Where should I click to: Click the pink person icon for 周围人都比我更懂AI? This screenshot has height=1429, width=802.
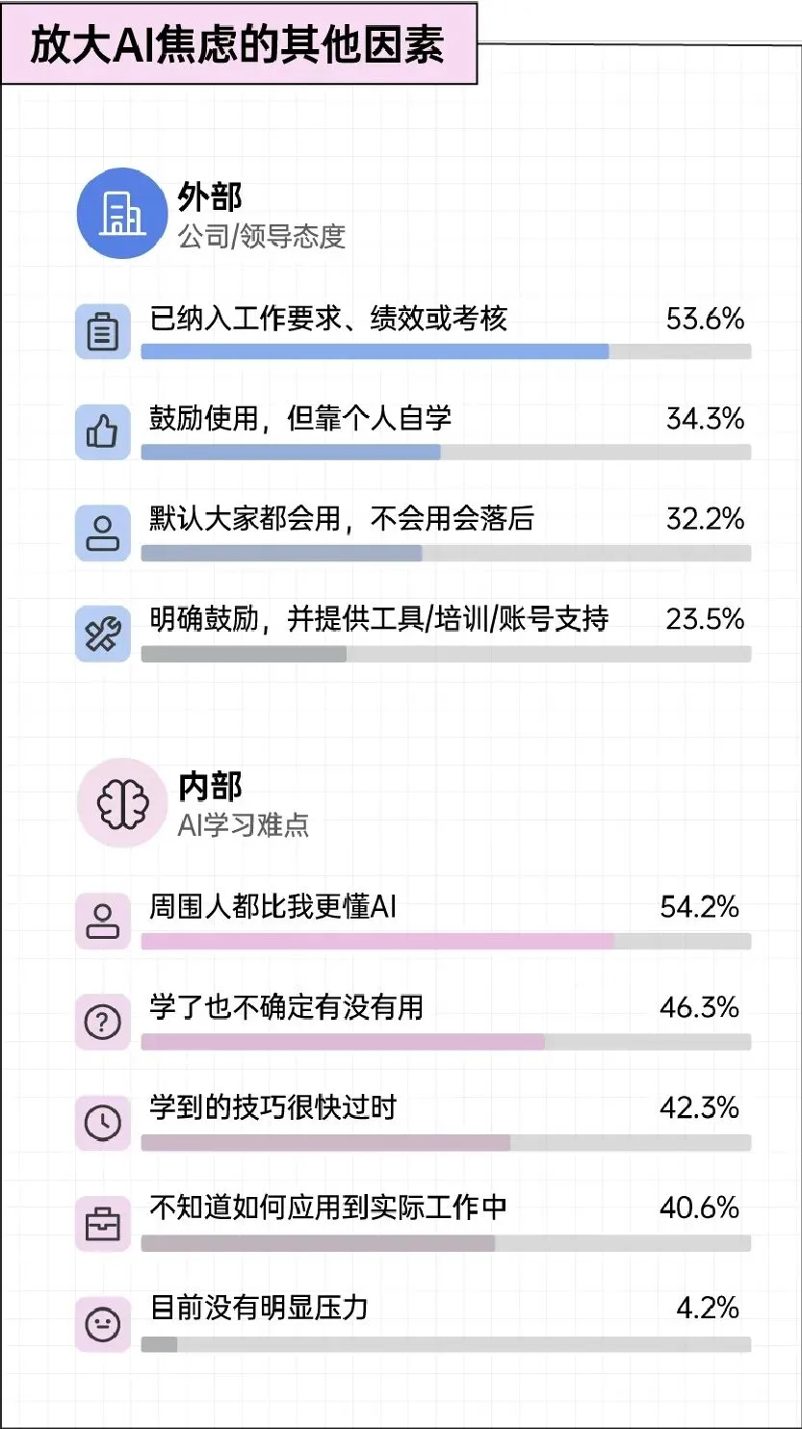103,922
